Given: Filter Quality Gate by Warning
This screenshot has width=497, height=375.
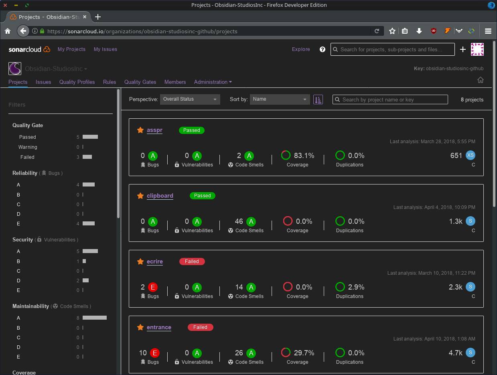Looking at the screenshot, I should click(x=61, y=147).
